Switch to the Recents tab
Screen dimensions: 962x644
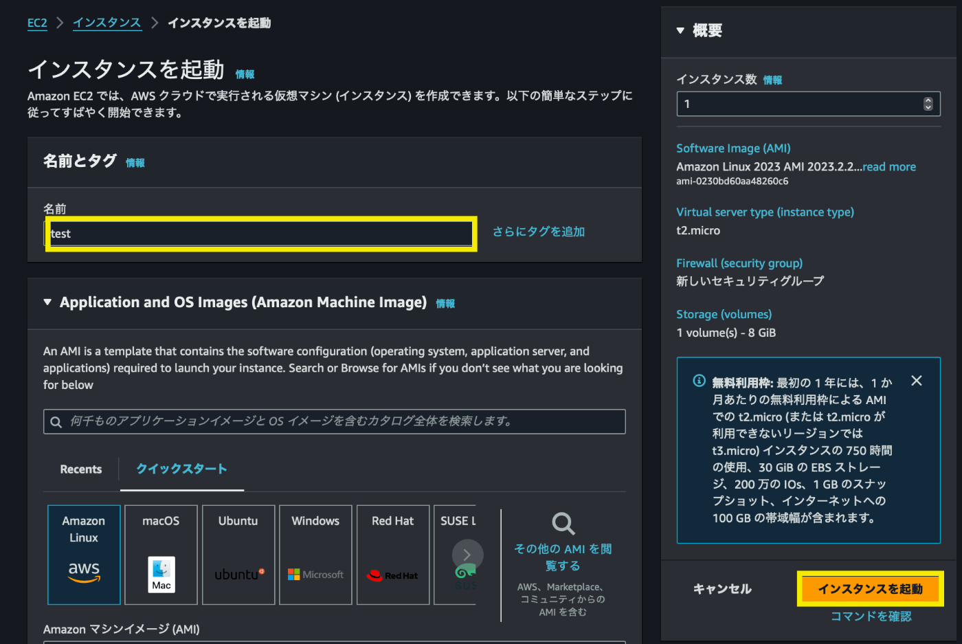point(81,469)
